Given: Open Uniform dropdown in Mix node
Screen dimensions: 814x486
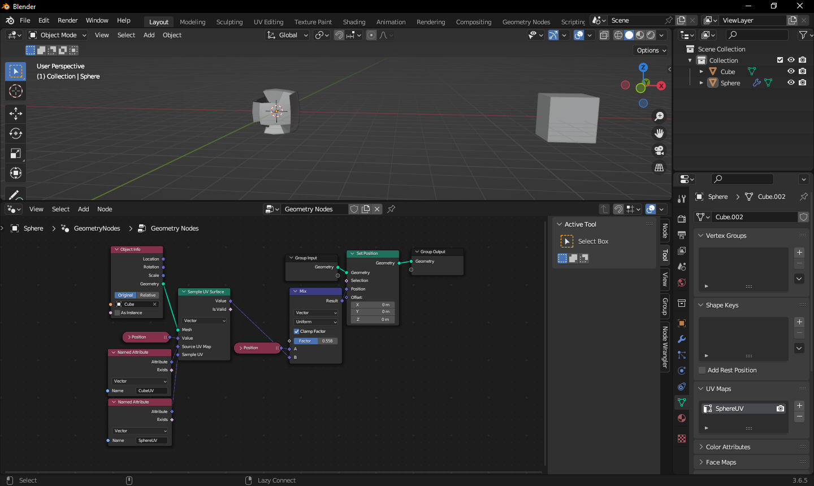Looking at the screenshot, I should coord(316,322).
